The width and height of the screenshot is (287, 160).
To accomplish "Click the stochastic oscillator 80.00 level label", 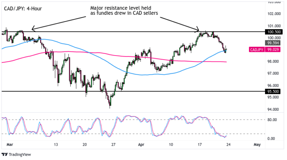I will coord(273,119).
